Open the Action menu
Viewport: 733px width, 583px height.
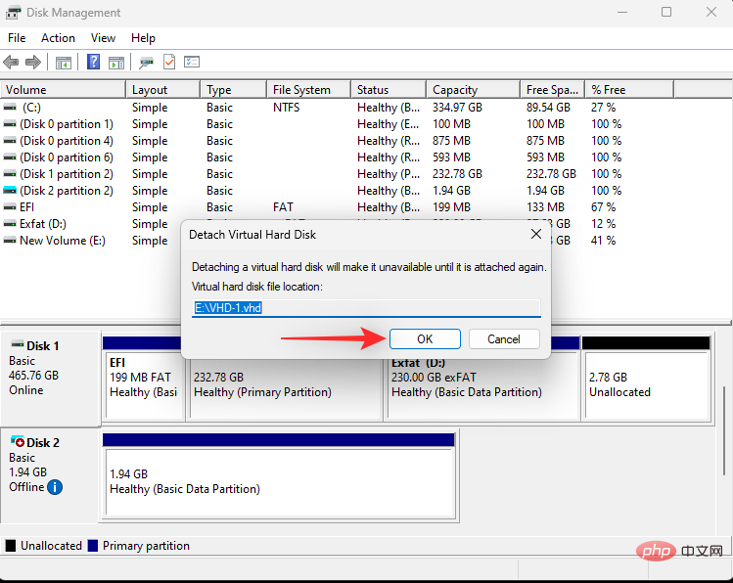point(58,38)
